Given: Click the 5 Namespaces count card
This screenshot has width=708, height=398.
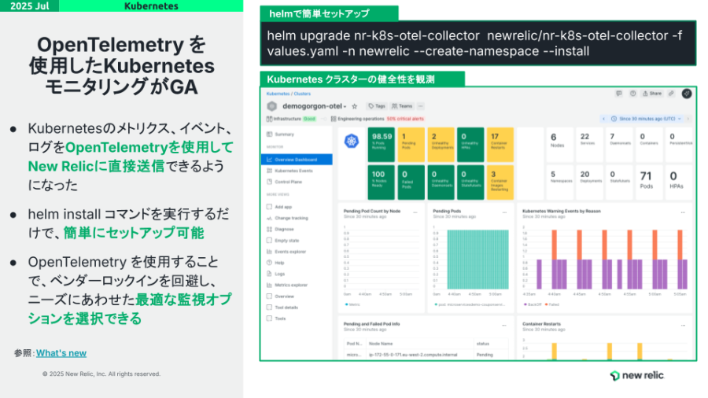Looking at the screenshot, I should [559, 182].
